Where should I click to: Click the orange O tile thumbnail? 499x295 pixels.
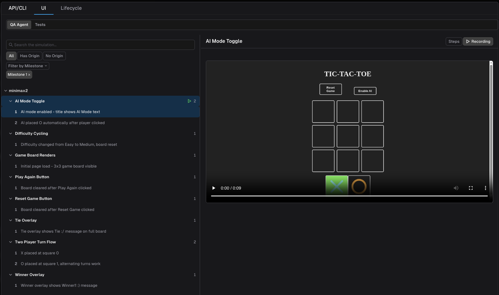tap(359, 186)
